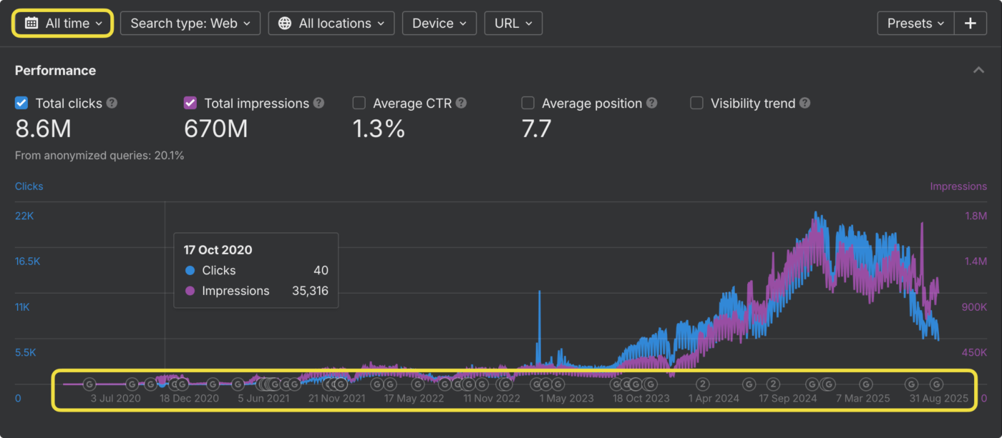
Task: Click the globe icon in the All locations filter
Action: coord(286,23)
